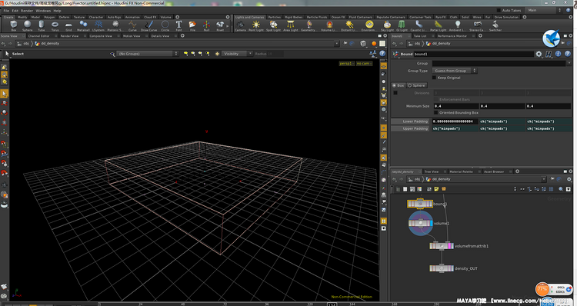This screenshot has height=306, width=577.
Task: Click the Font shelf tool
Action: point(178,25)
